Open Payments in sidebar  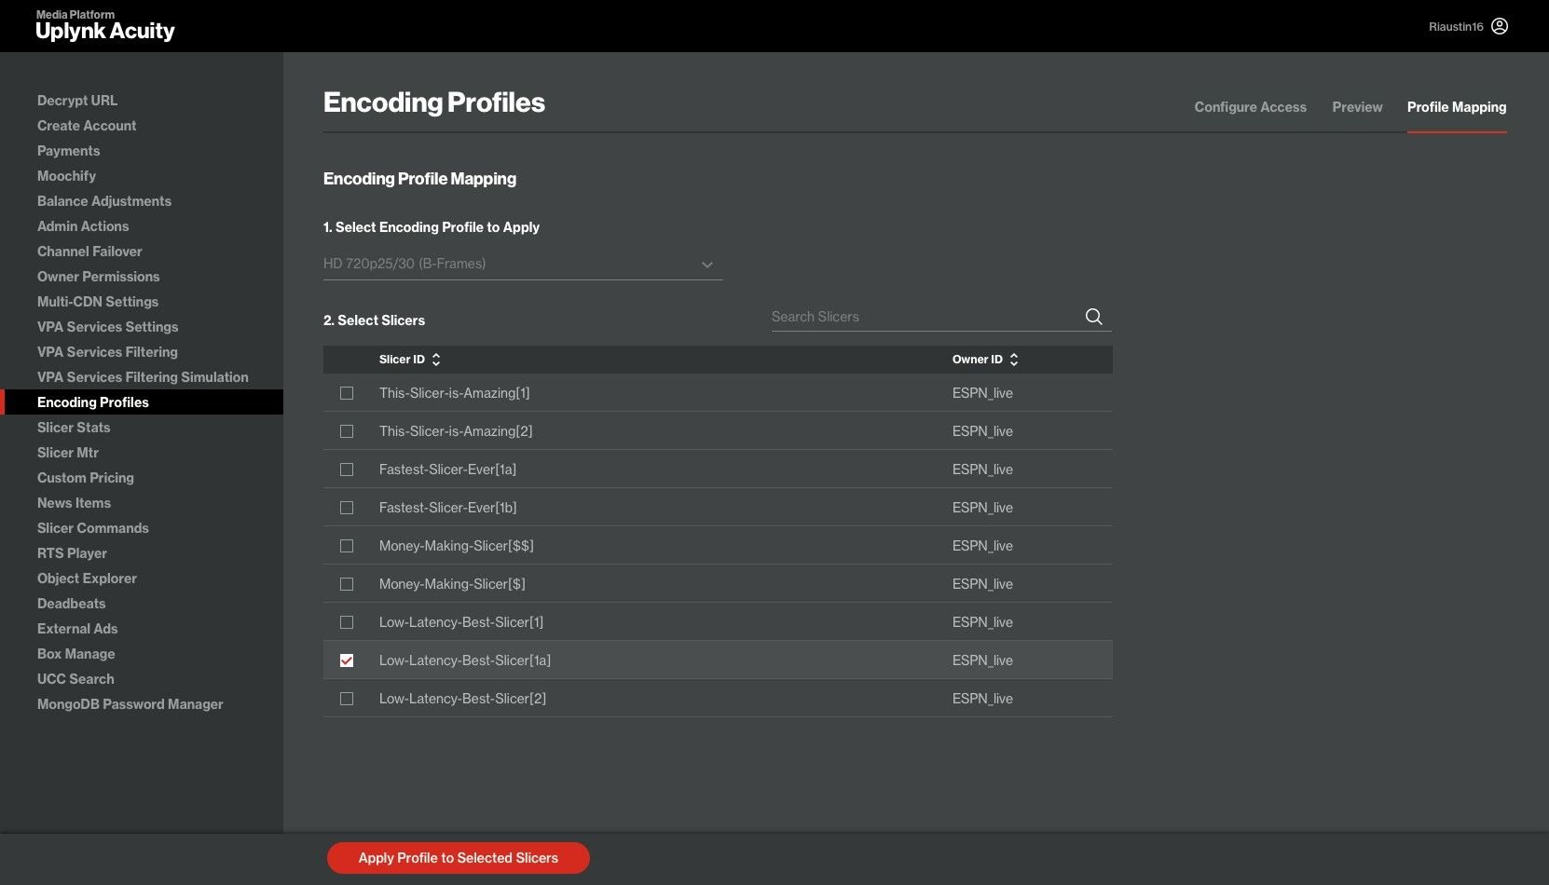(x=68, y=151)
